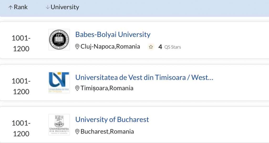
Task: Click the Timișoara, Romania location text
Action: 107,88
